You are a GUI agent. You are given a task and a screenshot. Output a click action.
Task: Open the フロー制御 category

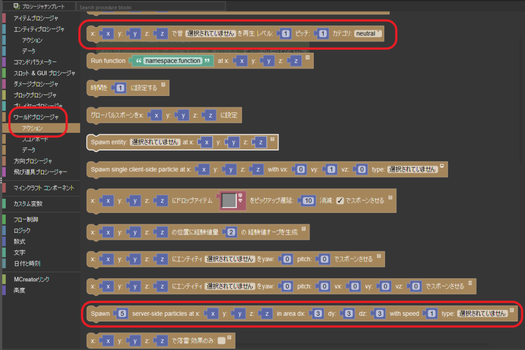tap(26, 219)
